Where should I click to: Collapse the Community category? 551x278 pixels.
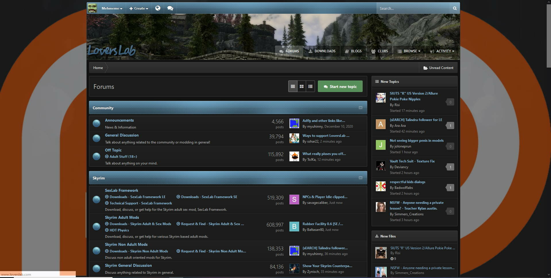pyautogui.click(x=361, y=108)
